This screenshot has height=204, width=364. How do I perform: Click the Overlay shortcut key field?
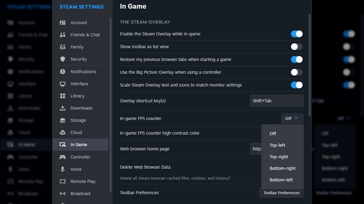tap(276, 101)
